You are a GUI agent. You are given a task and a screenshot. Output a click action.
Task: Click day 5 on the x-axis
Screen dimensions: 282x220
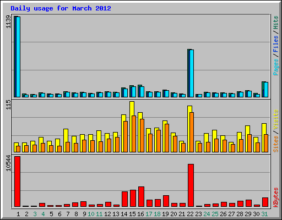coord(51,214)
